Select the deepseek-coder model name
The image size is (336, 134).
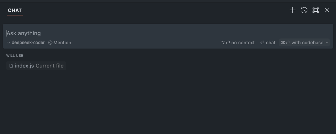pyautogui.click(x=28, y=43)
